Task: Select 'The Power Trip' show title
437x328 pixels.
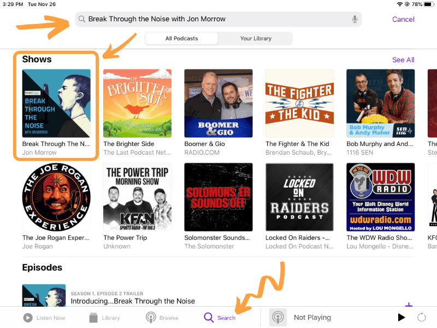Action: point(125,238)
